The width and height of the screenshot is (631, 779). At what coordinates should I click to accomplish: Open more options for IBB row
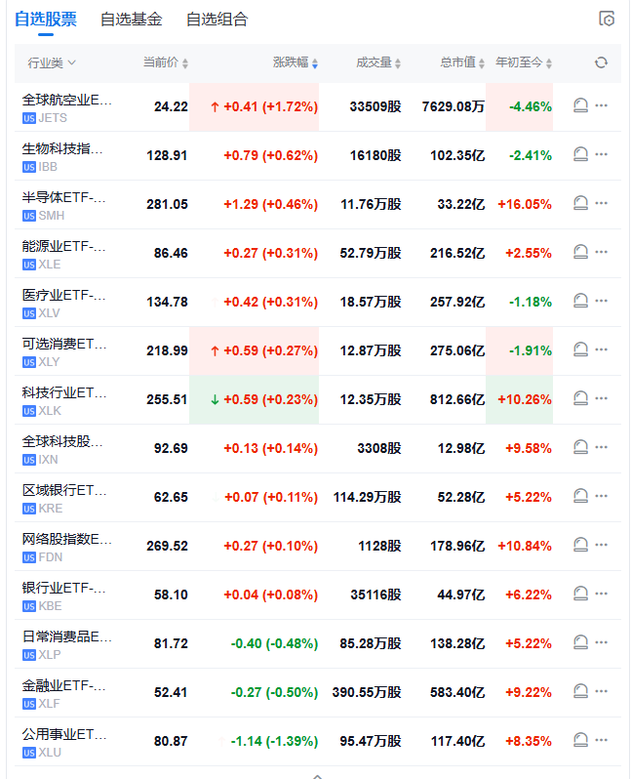[x=601, y=154]
